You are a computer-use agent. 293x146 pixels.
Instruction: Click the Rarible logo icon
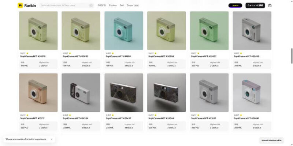pos(20,5)
